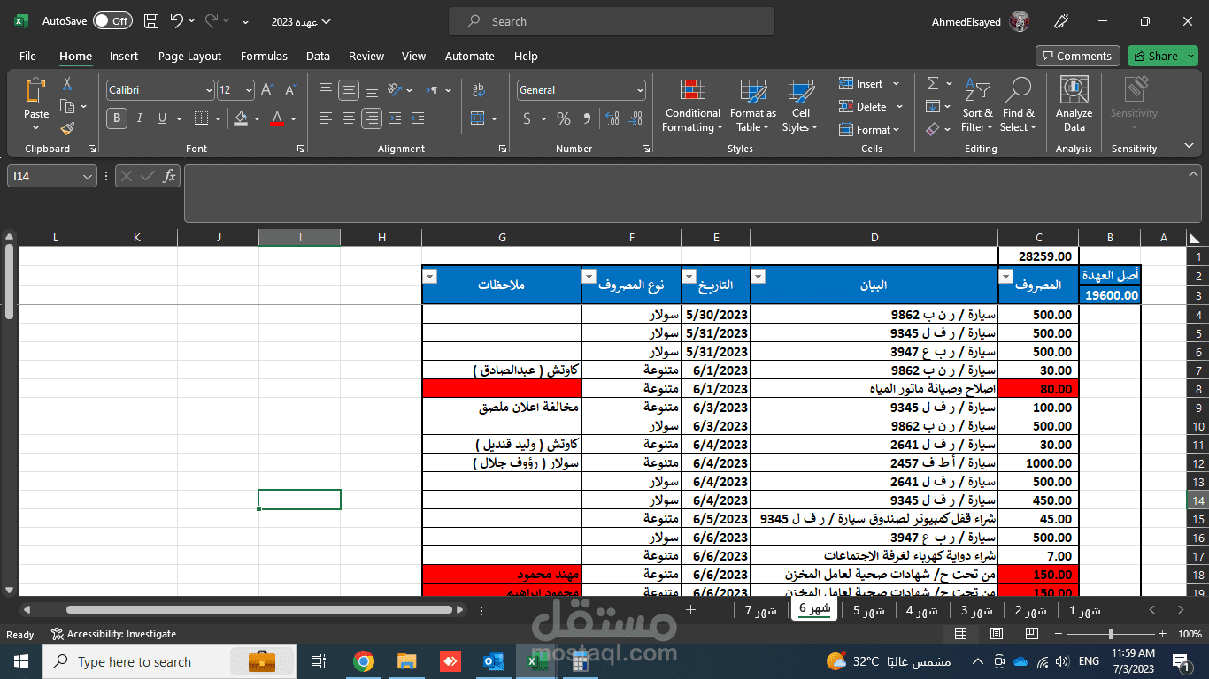Open File Explorer from the taskbar

point(406,661)
